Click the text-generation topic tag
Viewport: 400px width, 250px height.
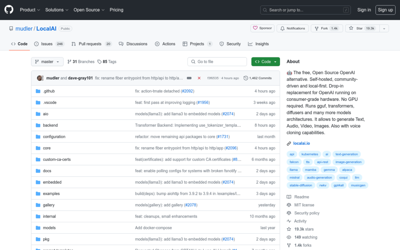click(x=346, y=154)
